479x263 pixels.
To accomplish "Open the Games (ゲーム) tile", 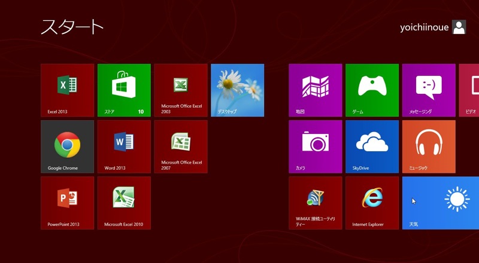I will 372,90.
